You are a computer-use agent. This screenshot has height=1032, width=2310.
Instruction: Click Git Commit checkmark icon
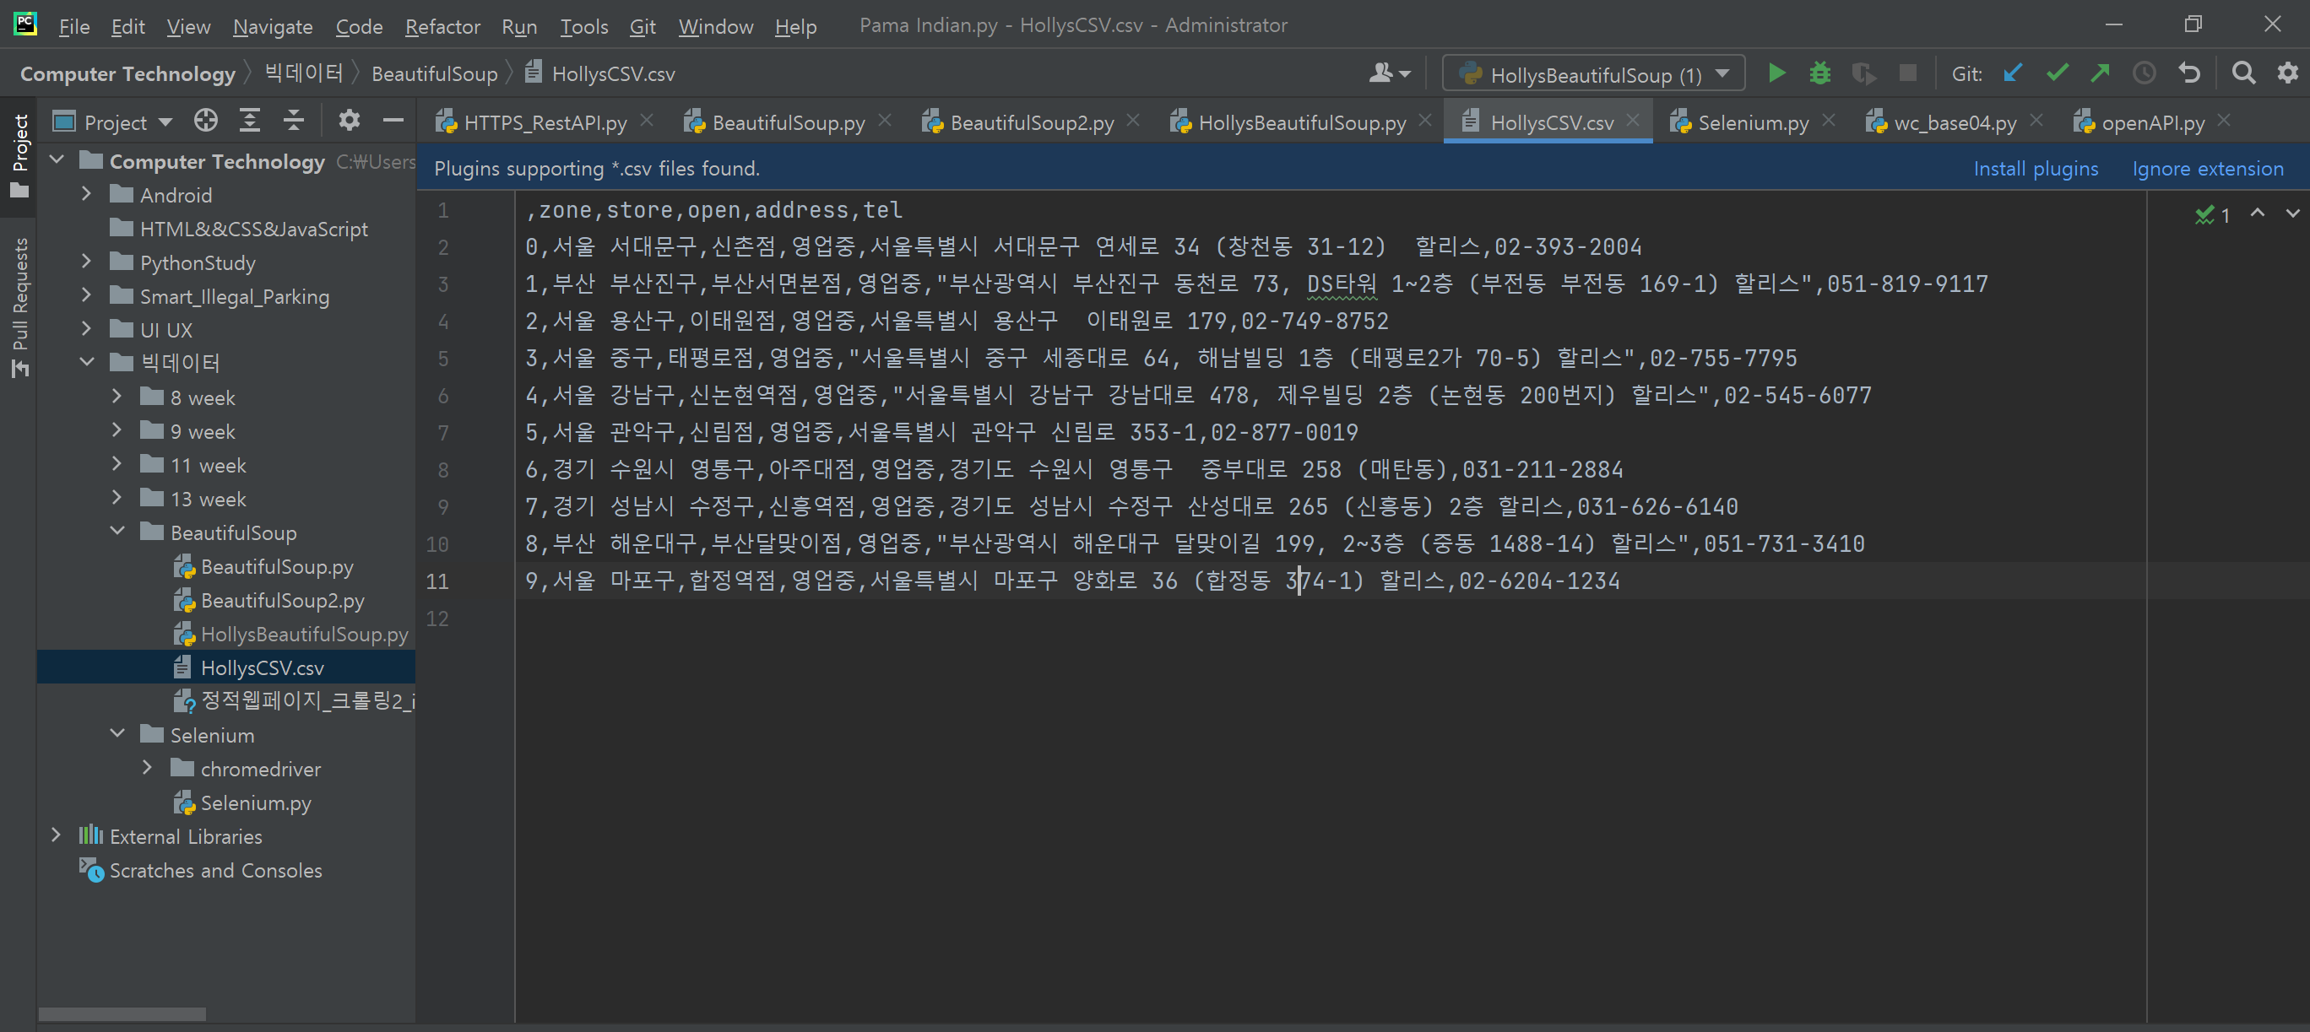[2057, 73]
